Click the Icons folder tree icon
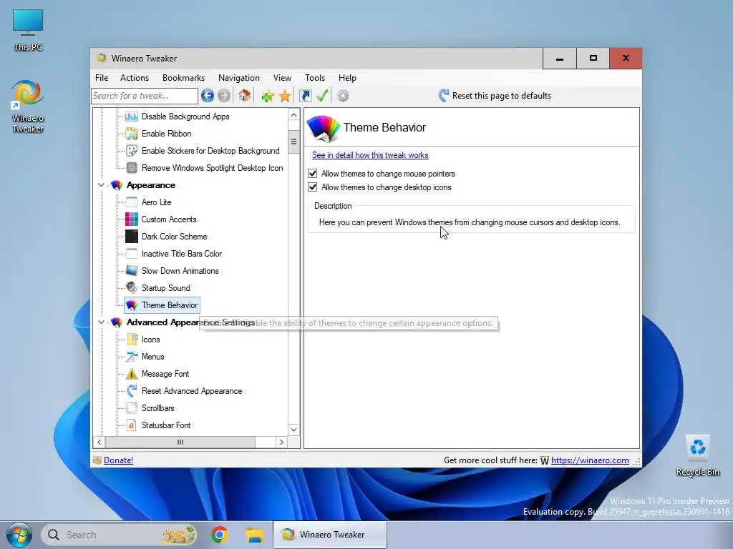The width and height of the screenshot is (733, 549). click(132, 340)
